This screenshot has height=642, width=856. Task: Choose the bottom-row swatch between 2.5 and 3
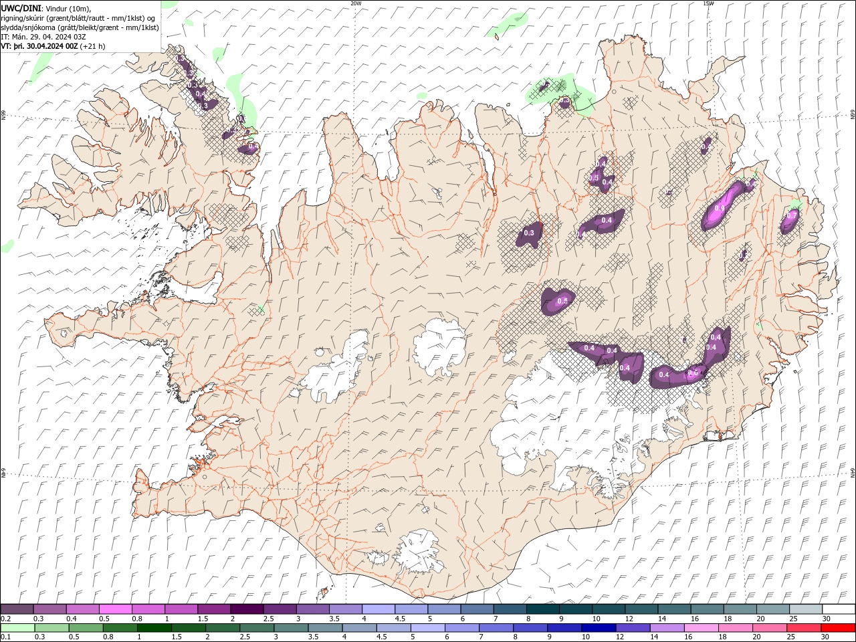[x=257, y=628]
